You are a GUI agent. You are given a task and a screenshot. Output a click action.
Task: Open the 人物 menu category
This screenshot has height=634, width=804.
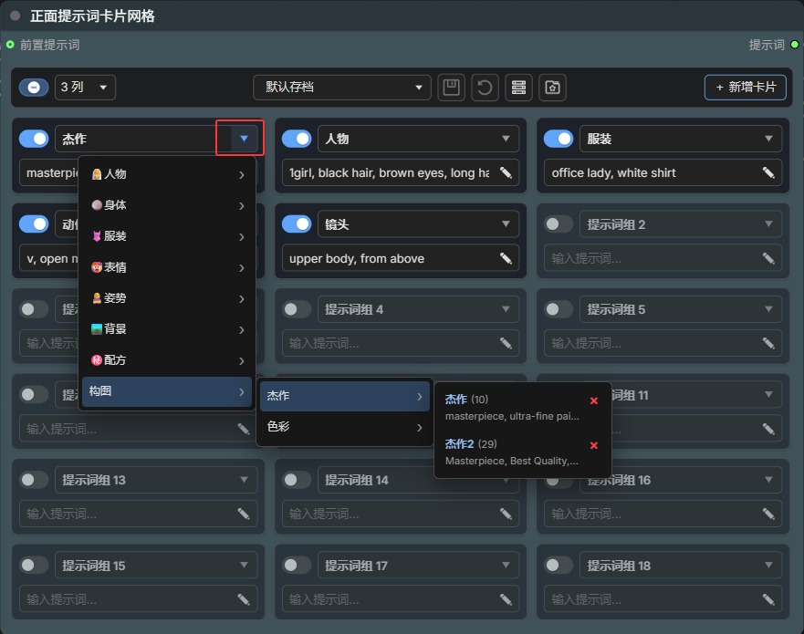(x=167, y=174)
